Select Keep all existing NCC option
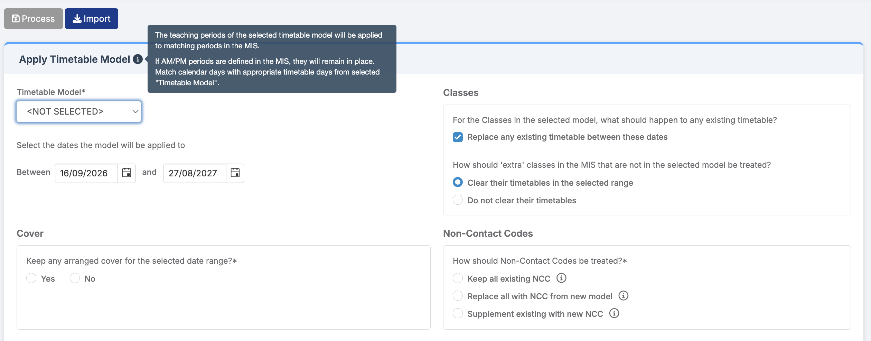The height and width of the screenshot is (341, 871). point(458,278)
